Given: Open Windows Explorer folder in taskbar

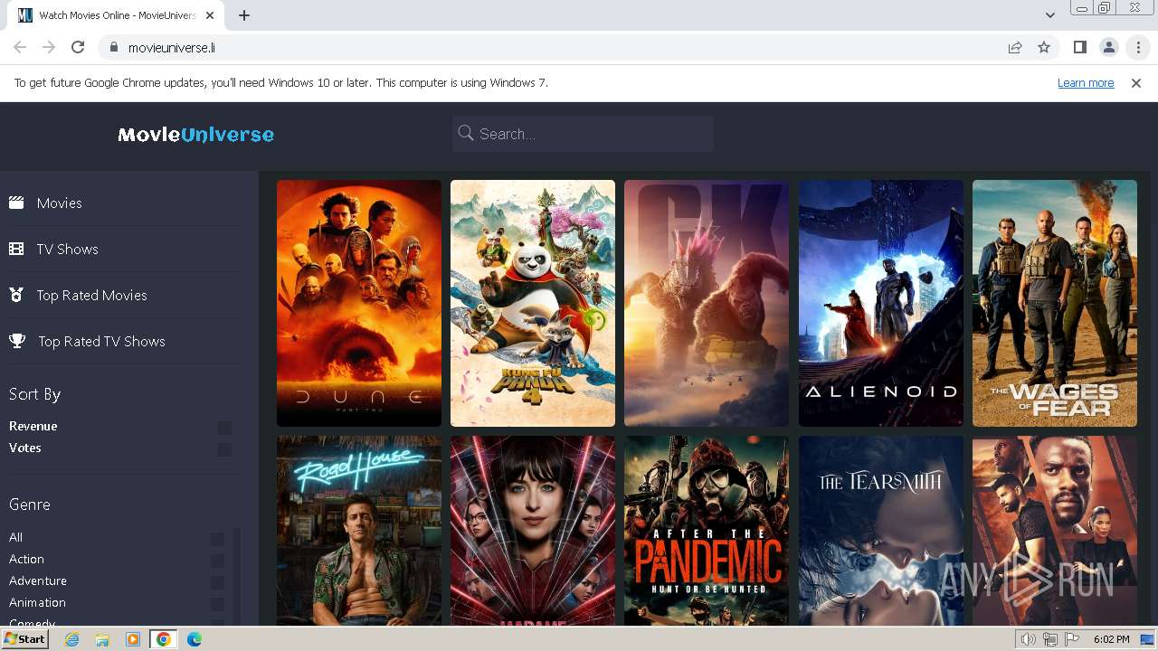Looking at the screenshot, I should click(x=102, y=639).
